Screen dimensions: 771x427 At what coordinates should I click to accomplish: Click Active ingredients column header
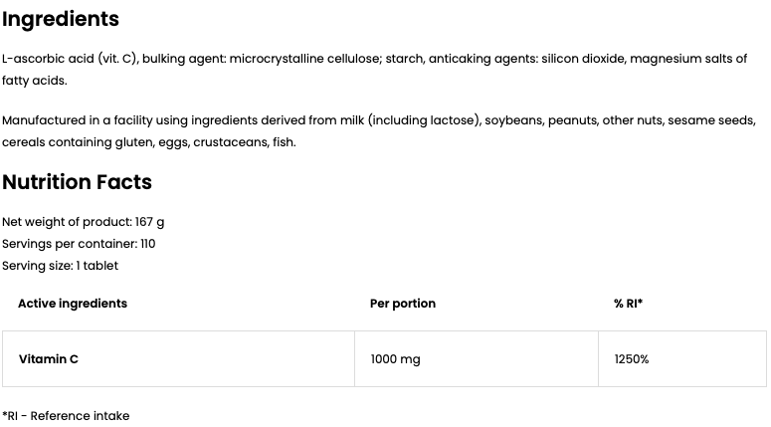pyautogui.click(x=73, y=304)
